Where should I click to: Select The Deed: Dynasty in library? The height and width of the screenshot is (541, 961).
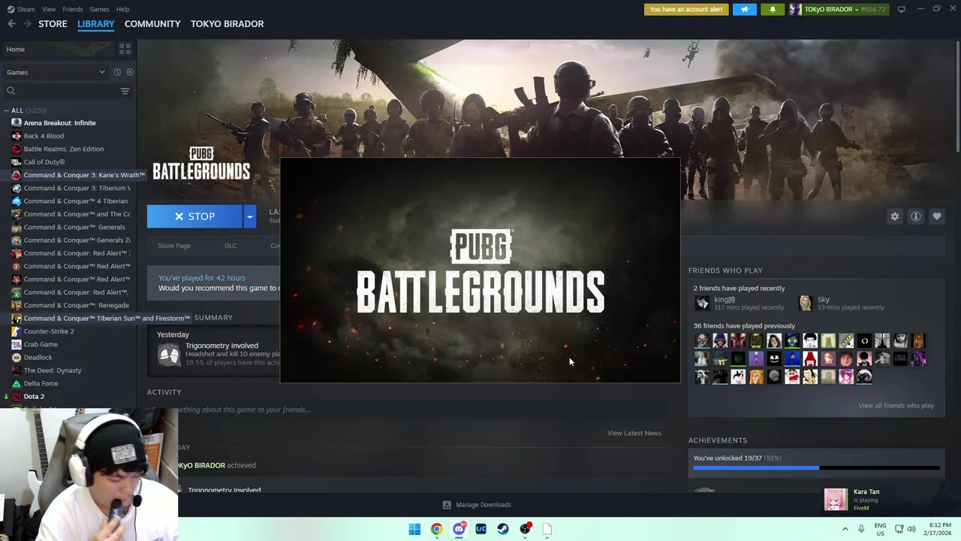click(53, 370)
